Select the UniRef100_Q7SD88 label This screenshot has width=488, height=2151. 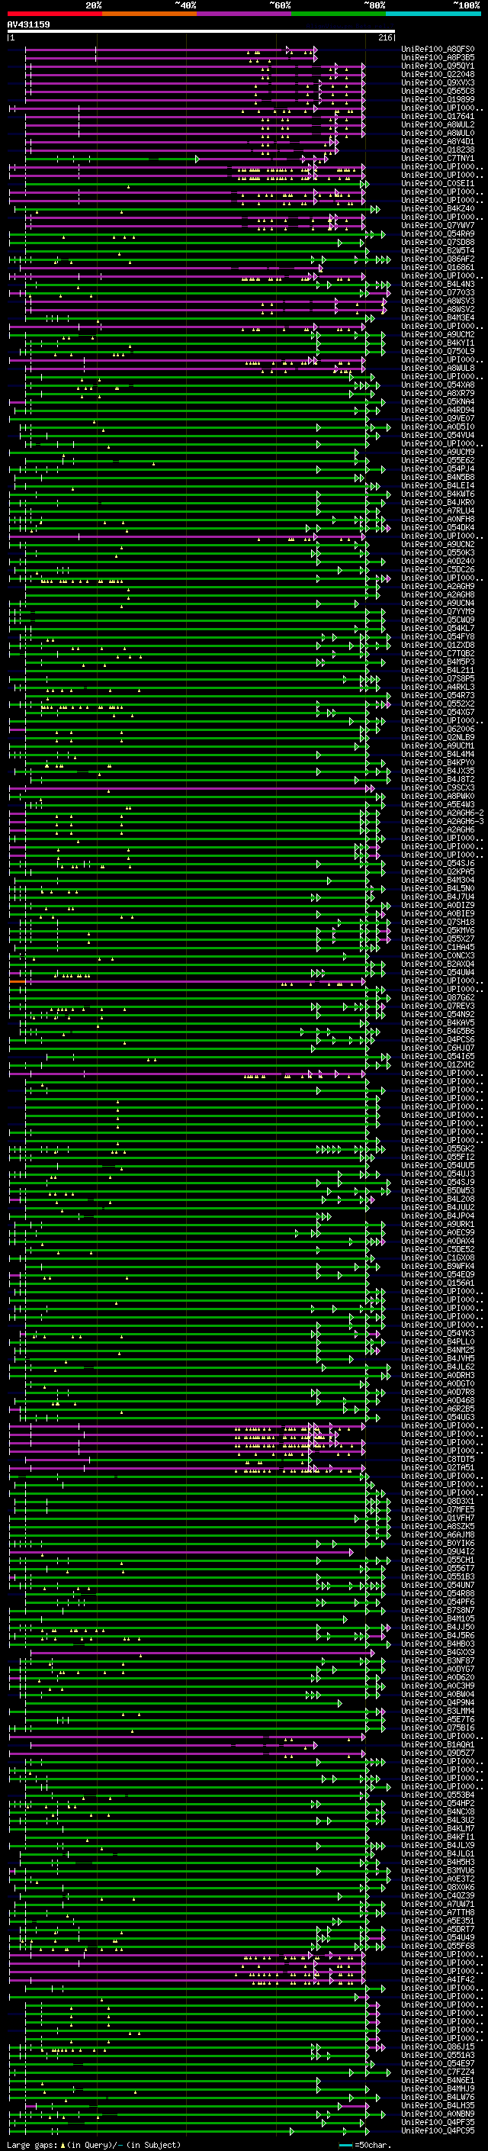pos(438,242)
